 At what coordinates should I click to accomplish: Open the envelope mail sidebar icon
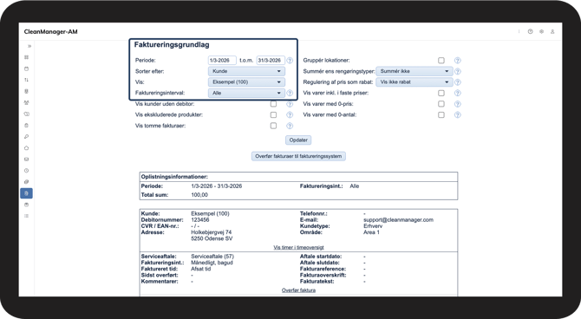pos(26,159)
